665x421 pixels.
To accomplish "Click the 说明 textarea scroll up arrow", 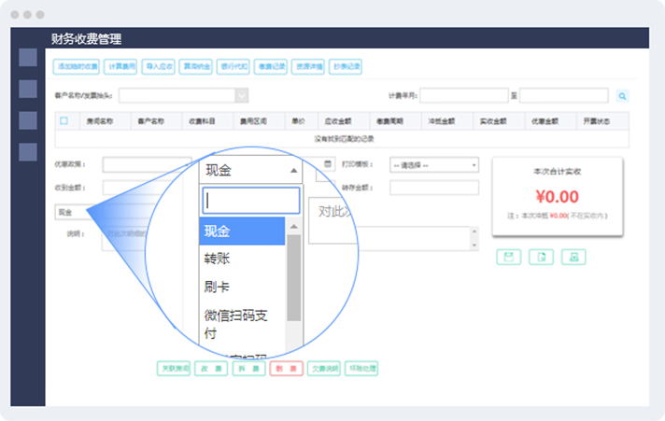I will 474,232.
